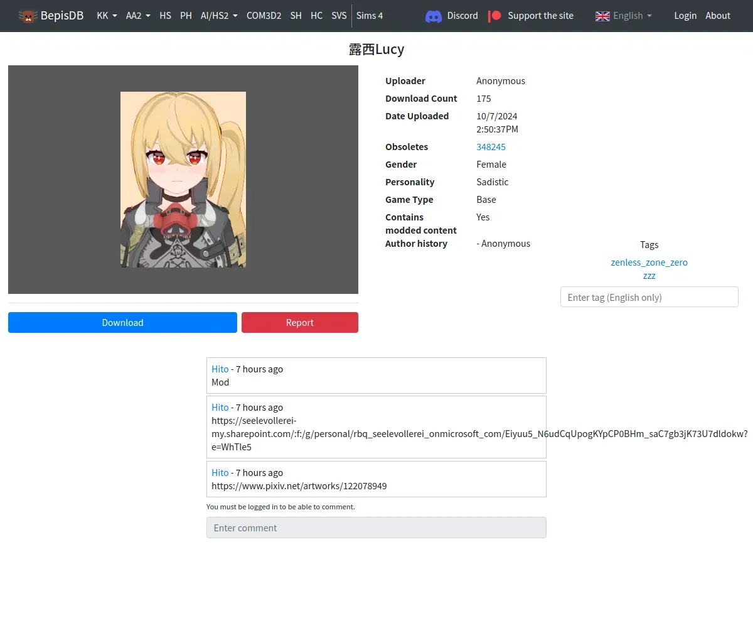Open Hito's profile on the Mod comment
Screen dimensions: 753x628
tap(220, 369)
